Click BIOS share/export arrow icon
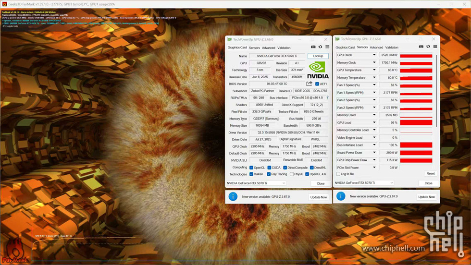 [x=309, y=84]
